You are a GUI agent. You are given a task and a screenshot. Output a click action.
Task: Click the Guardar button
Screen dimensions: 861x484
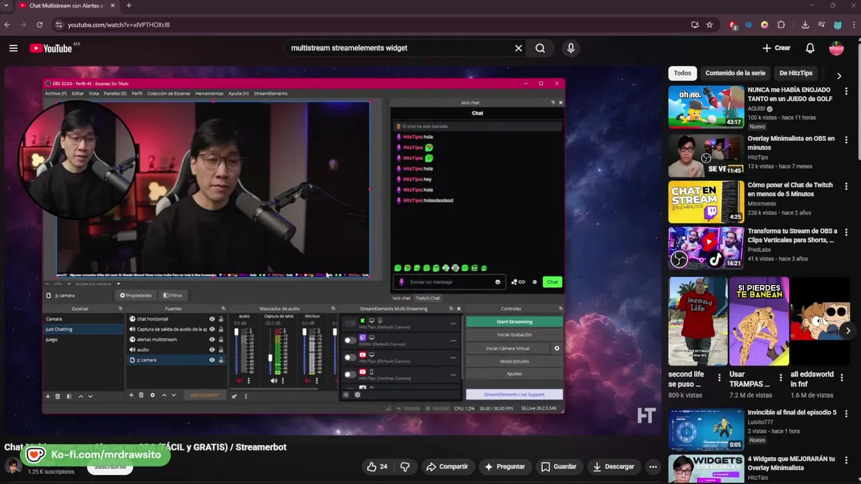[558, 467]
